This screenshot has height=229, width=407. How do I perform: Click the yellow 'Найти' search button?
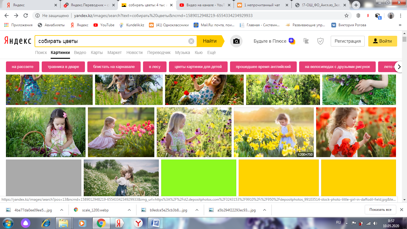pyautogui.click(x=210, y=41)
